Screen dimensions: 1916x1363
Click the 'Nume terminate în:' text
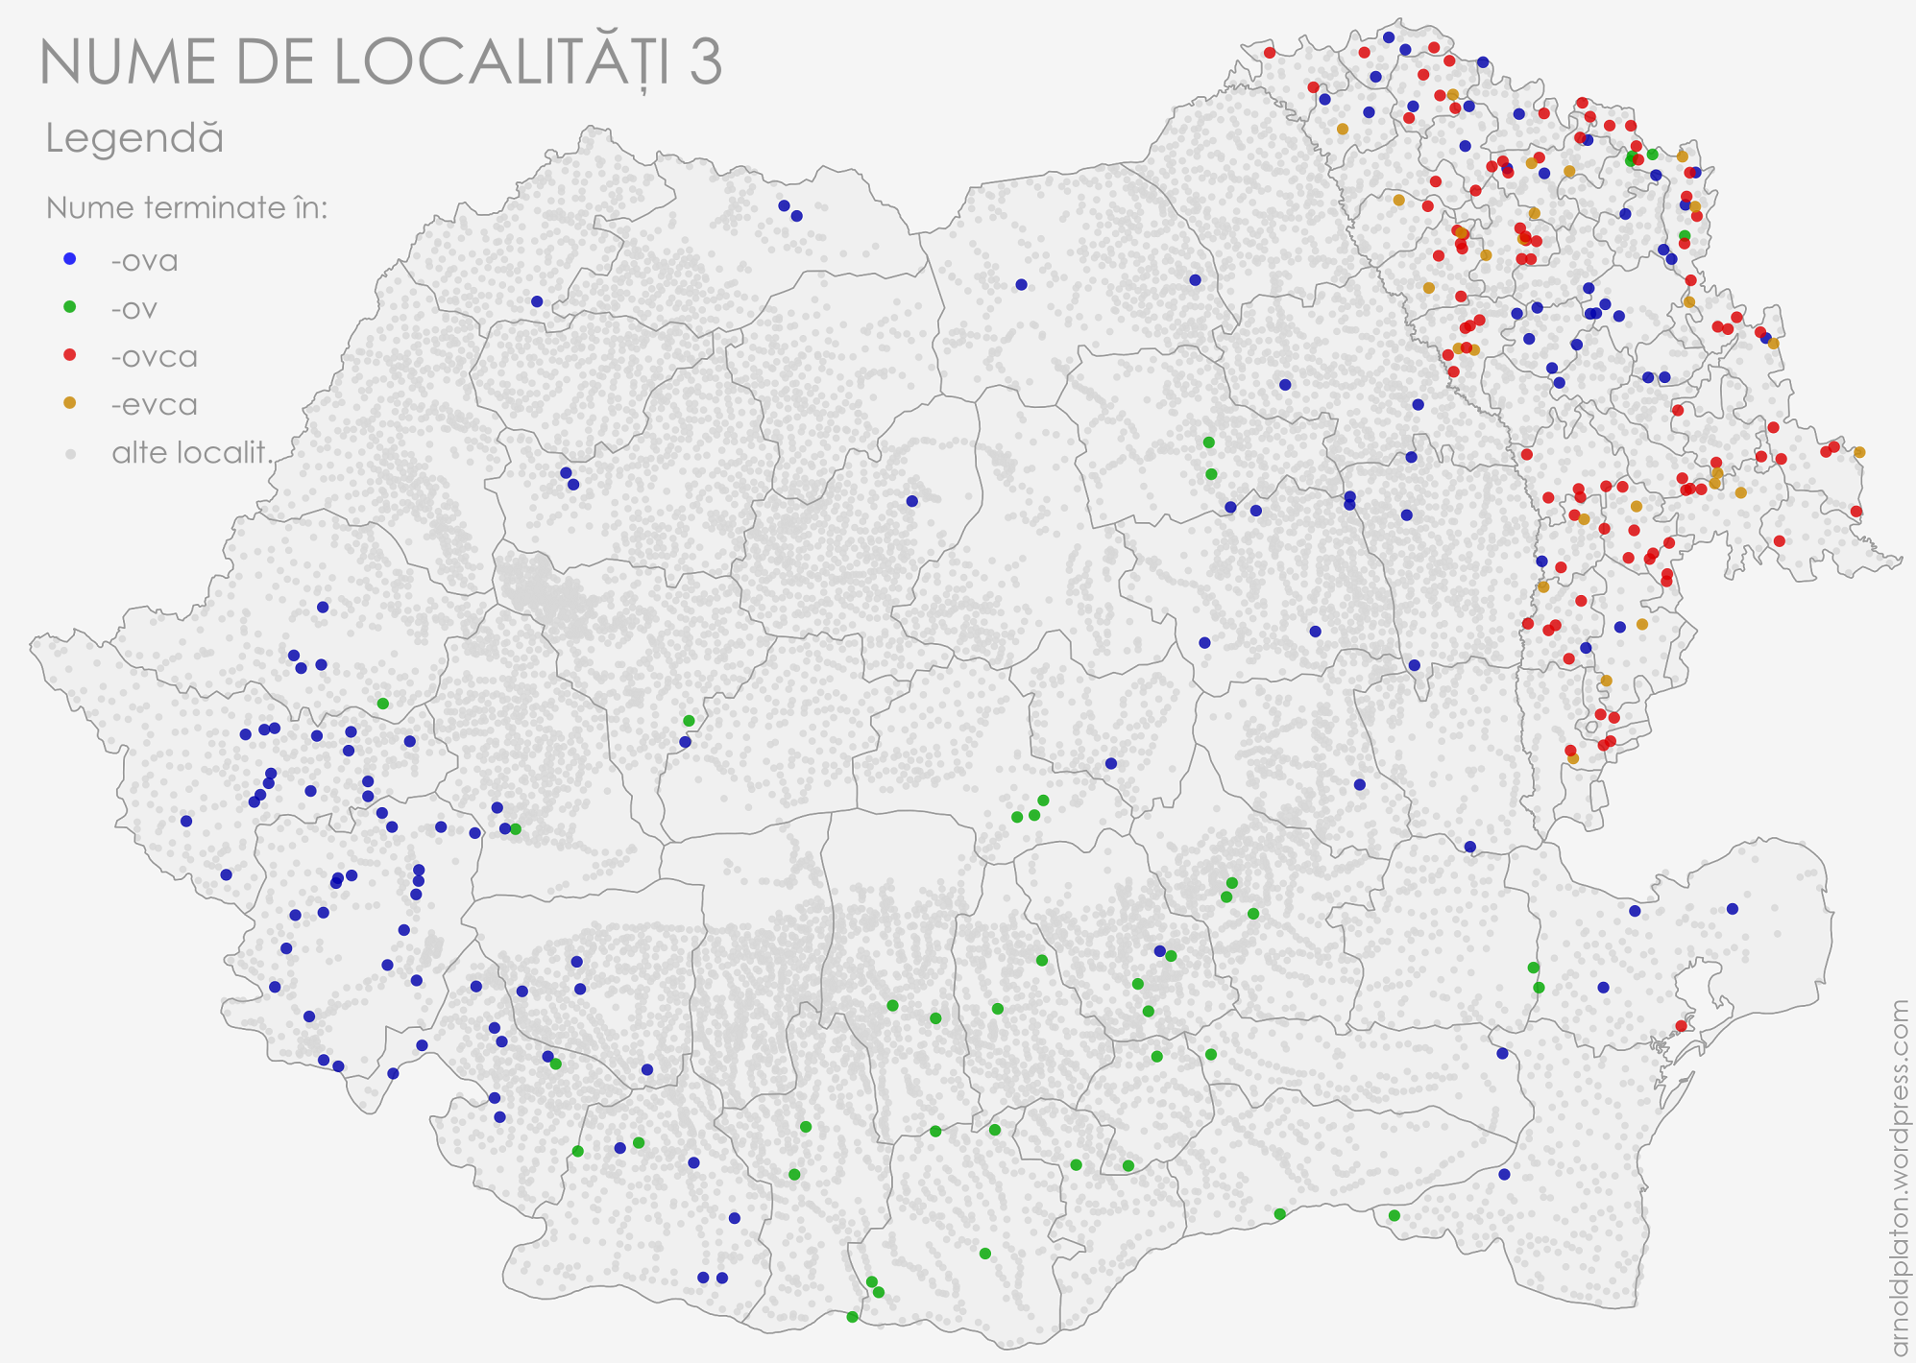click(187, 208)
